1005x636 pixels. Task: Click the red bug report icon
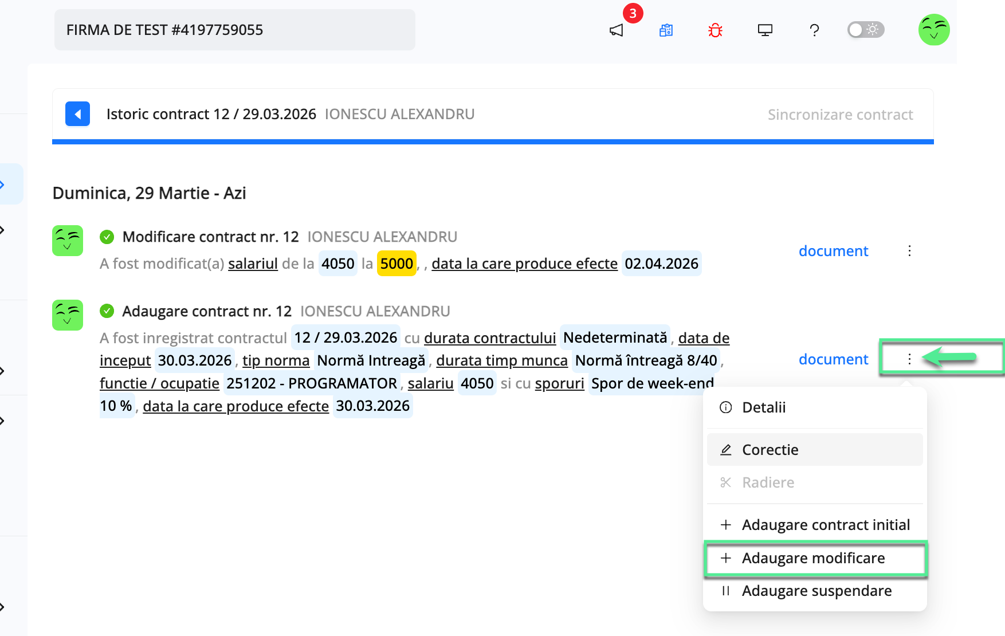tap(715, 30)
